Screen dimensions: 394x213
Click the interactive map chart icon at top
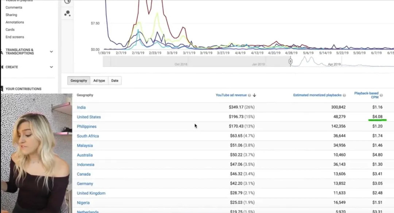67,1
